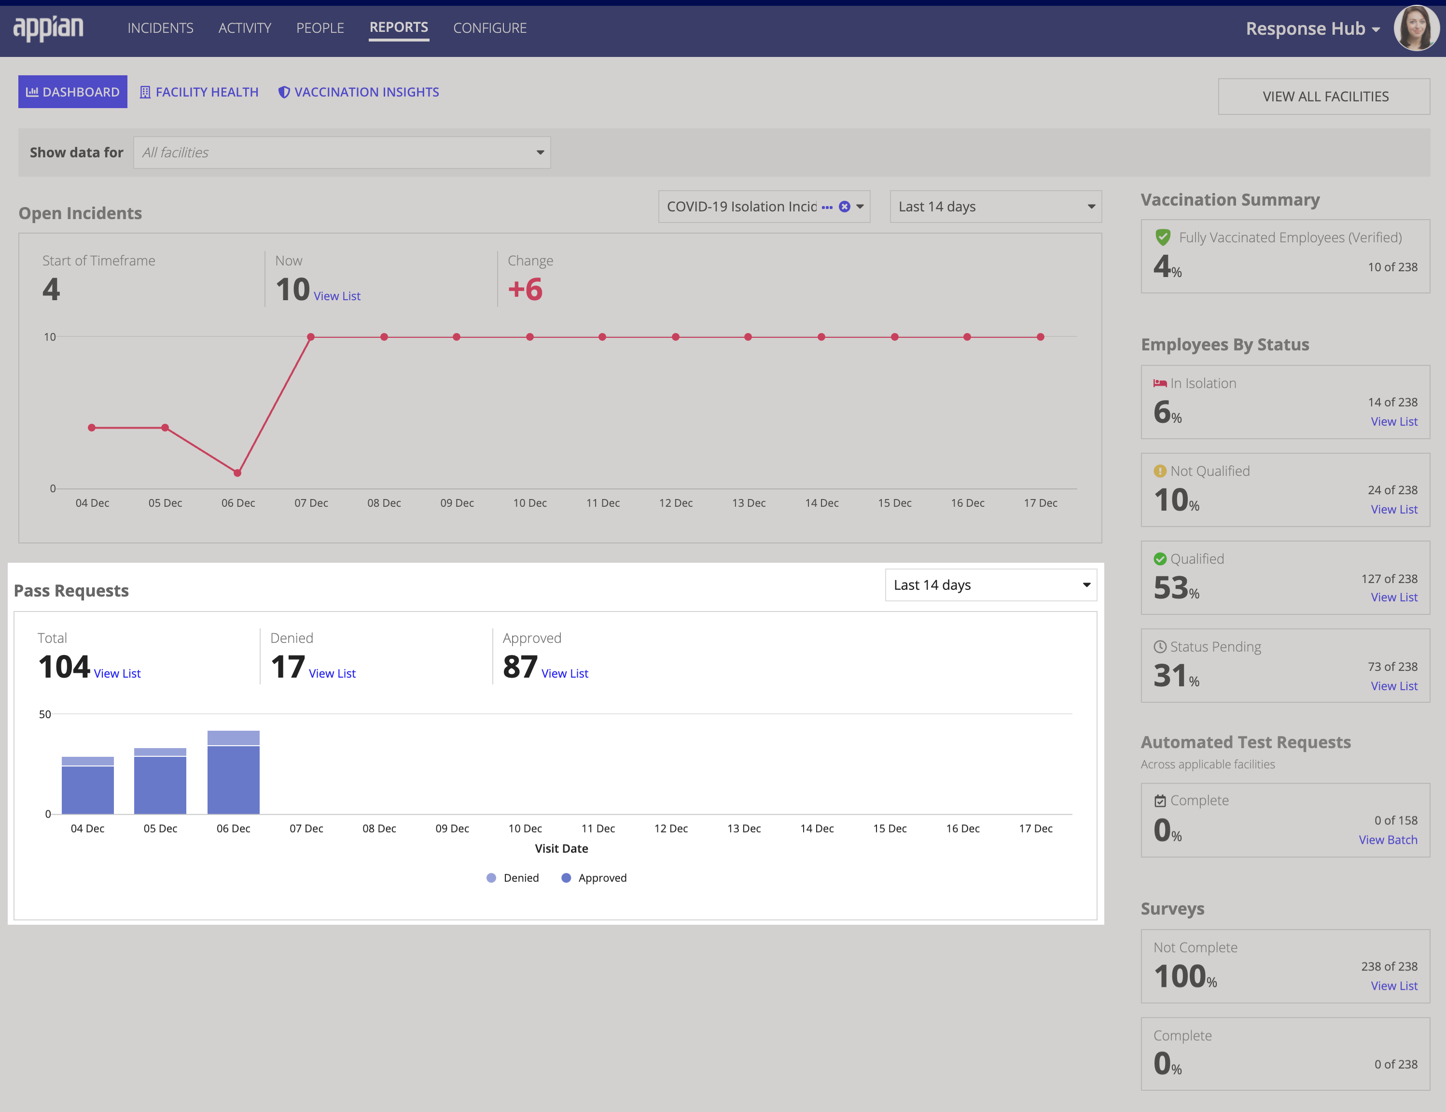View list of open incidents now

pyautogui.click(x=337, y=296)
